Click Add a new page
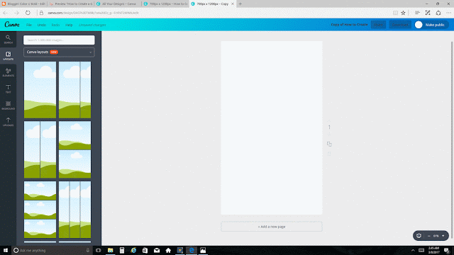Viewport: 454px width, 255px height. pos(272,227)
